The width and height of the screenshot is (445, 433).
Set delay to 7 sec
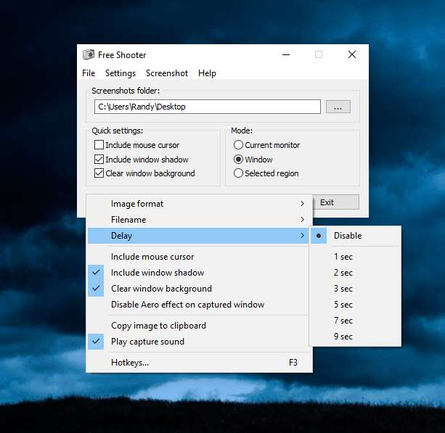click(355, 321)
